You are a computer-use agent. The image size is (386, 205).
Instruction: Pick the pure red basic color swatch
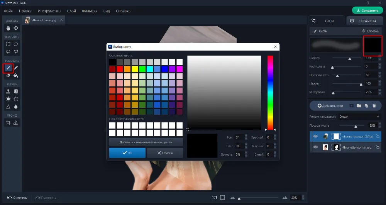120,69
